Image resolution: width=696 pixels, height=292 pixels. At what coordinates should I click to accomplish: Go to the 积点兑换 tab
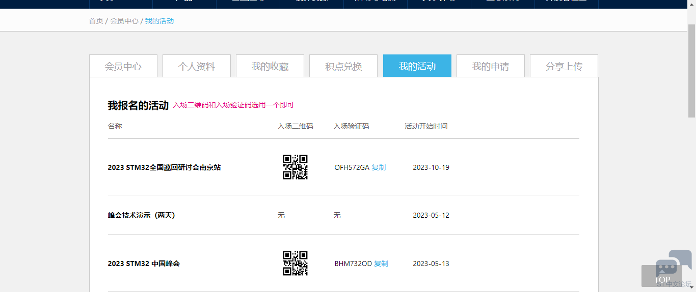tap(343, 66)
